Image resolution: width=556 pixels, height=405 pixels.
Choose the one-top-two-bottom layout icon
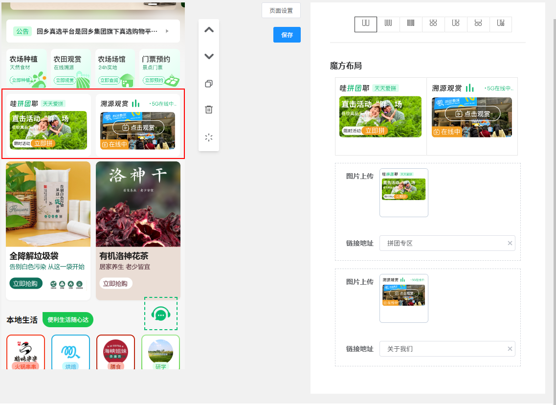click(x=478, y=24)
